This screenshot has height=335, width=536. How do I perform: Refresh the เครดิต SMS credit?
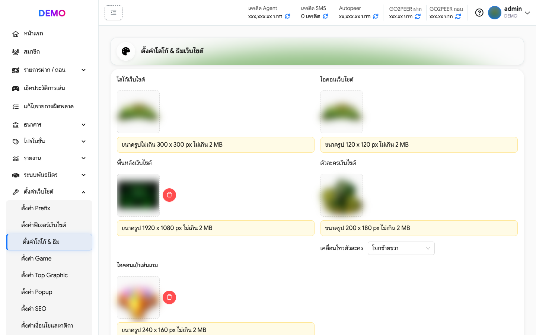coord(325,16)
